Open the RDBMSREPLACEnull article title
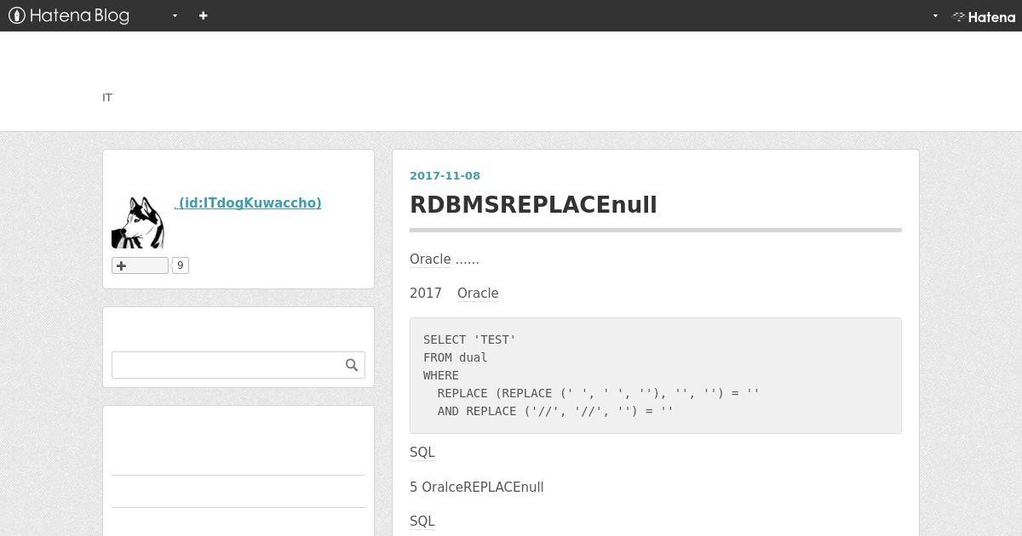1022x536 pixels. click(x=533, y=205)
